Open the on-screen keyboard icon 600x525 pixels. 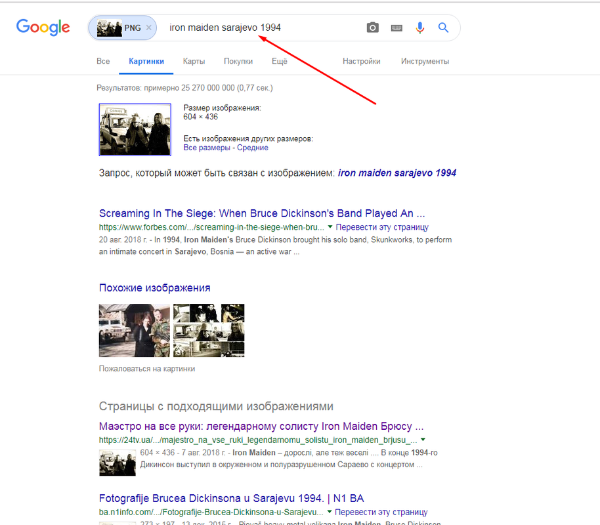pyautogui.click(x=396, y=28)
